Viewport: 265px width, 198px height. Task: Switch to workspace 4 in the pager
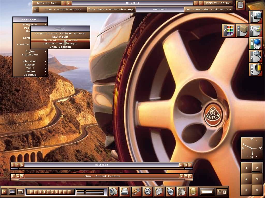coord(257,179)
